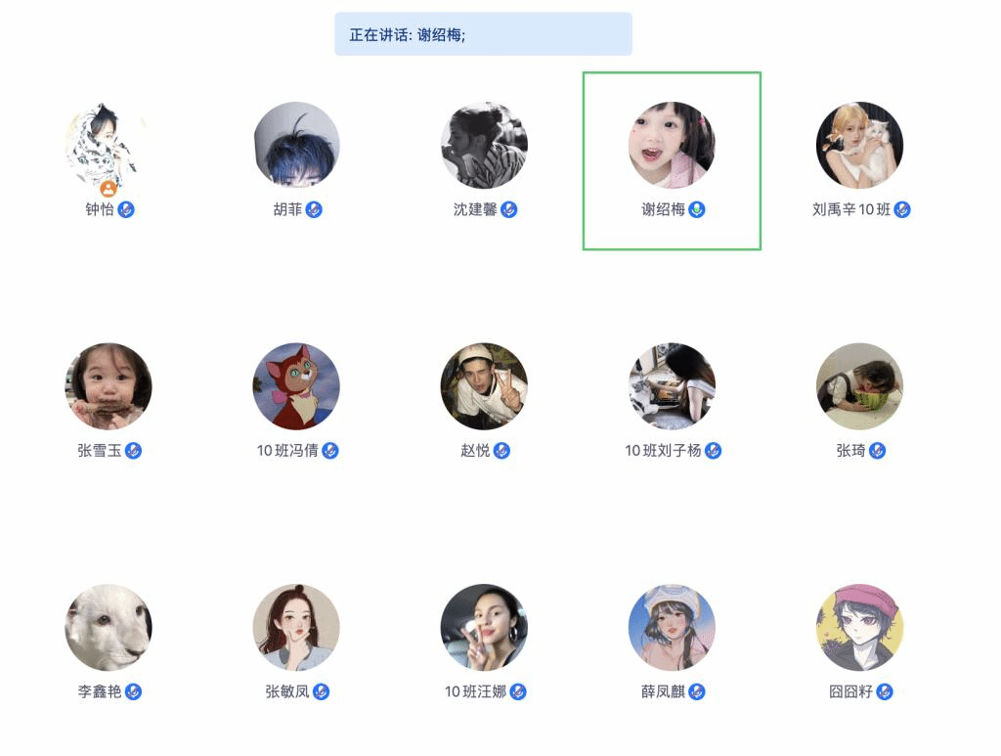Viewport: 1001px width, 756px height.
Task: Click the mic icon next to 胡菲
Action: 314,209
